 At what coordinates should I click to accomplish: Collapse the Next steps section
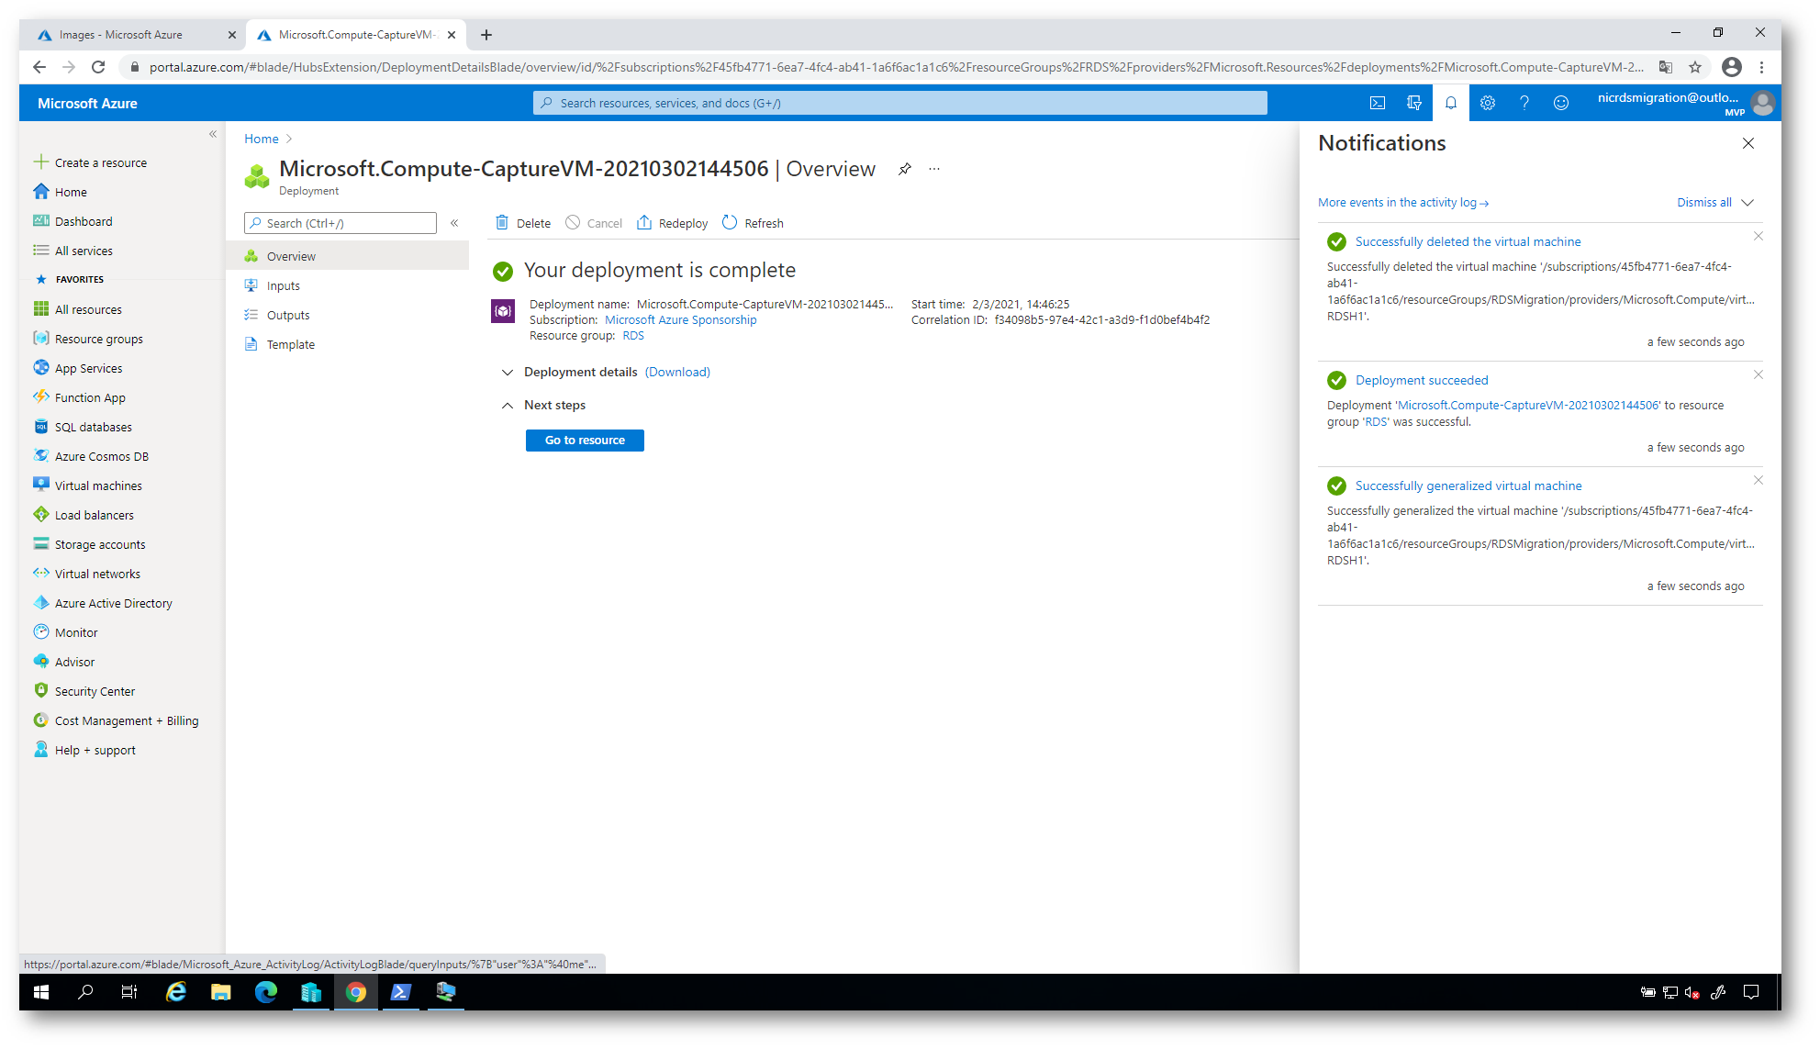(x=508, y=405)
